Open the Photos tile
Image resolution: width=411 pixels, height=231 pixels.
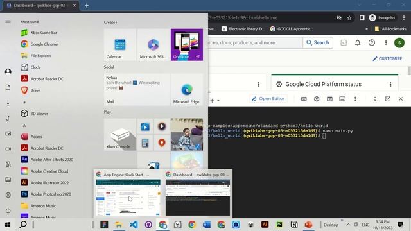pyautogui.click(x=187, y=135)
